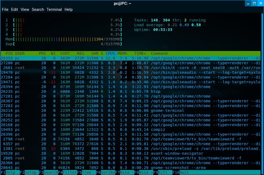
Task: Click F9 Kill in htop footer
Action: pos(163,172)
